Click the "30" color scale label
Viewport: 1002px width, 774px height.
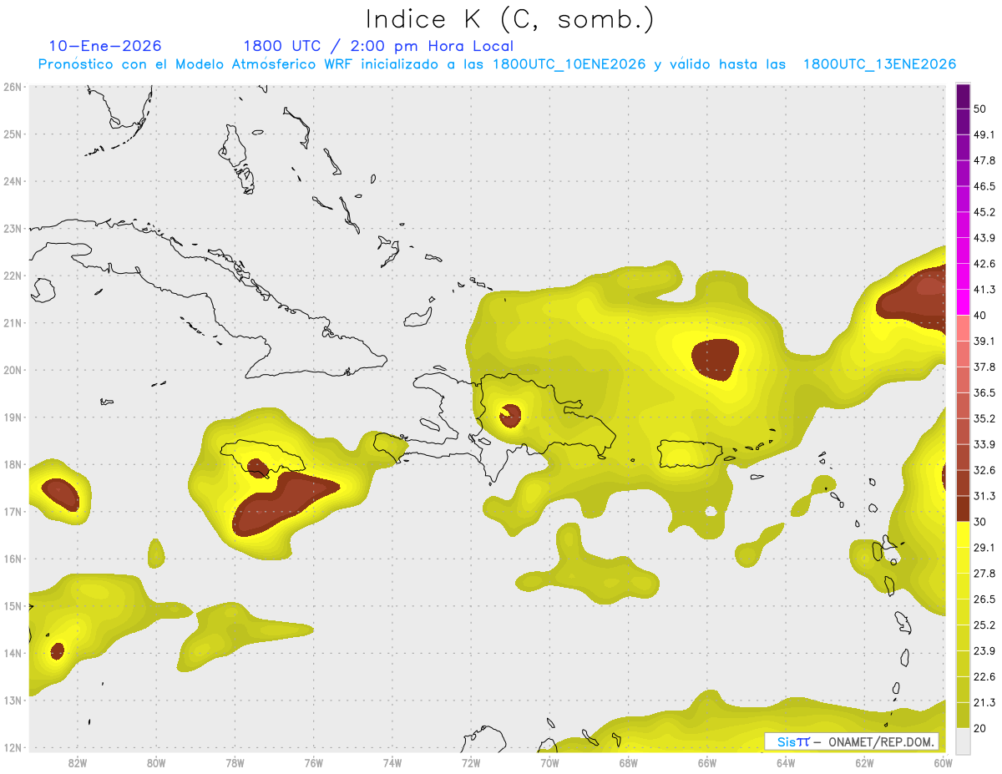(979, 522)
